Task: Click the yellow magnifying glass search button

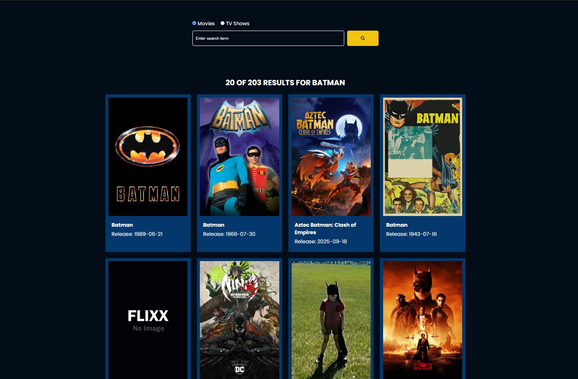Action: (x=362, y=38)
